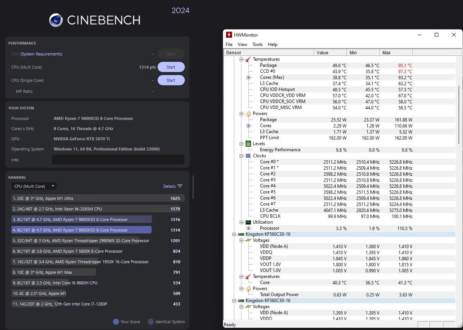Click the Kingston Powers flame icon
The height and width of the screenshot is (330, 463).
click(248, 289)
